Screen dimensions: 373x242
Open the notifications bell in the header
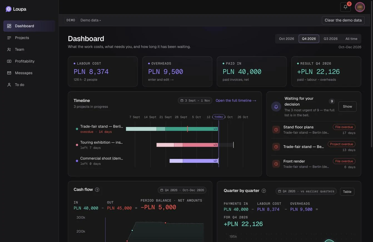click(345, 7)
